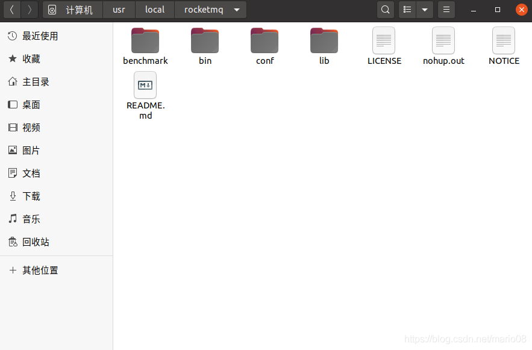Click the nohup.out file name label
Viewport: 532px width, 350px height.
tap(443, 61)
